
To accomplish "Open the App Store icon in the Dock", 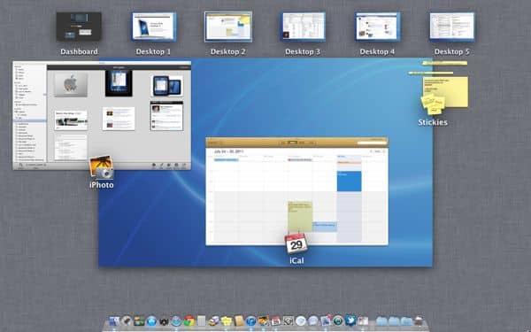I will (x=151, y=320).
